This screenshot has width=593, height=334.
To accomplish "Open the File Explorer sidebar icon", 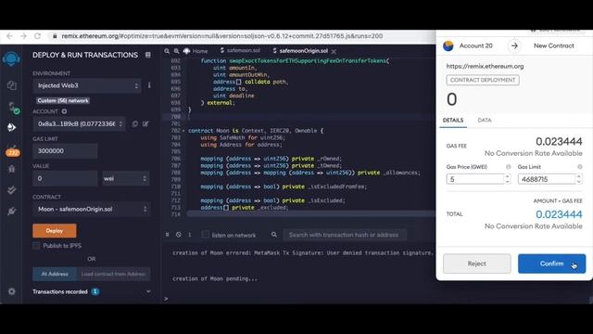I will point(12,85).
